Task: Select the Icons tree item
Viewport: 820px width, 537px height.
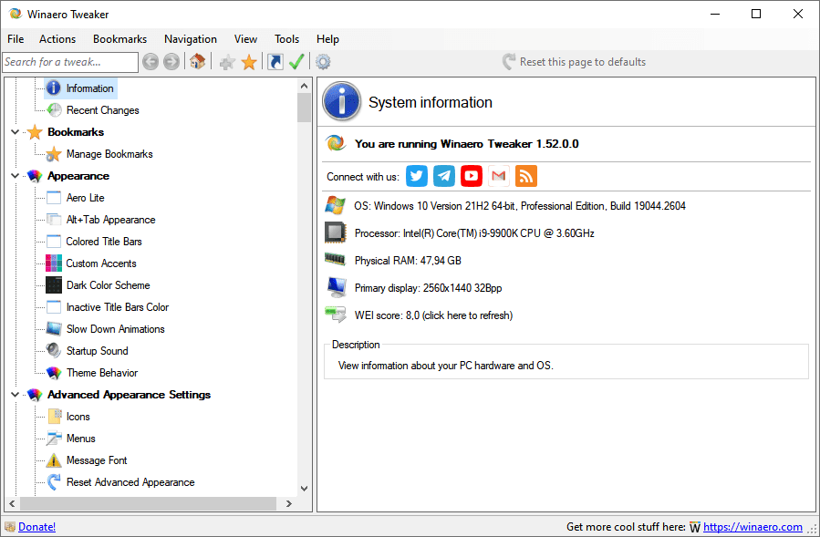Action: (x=78, y=417)
